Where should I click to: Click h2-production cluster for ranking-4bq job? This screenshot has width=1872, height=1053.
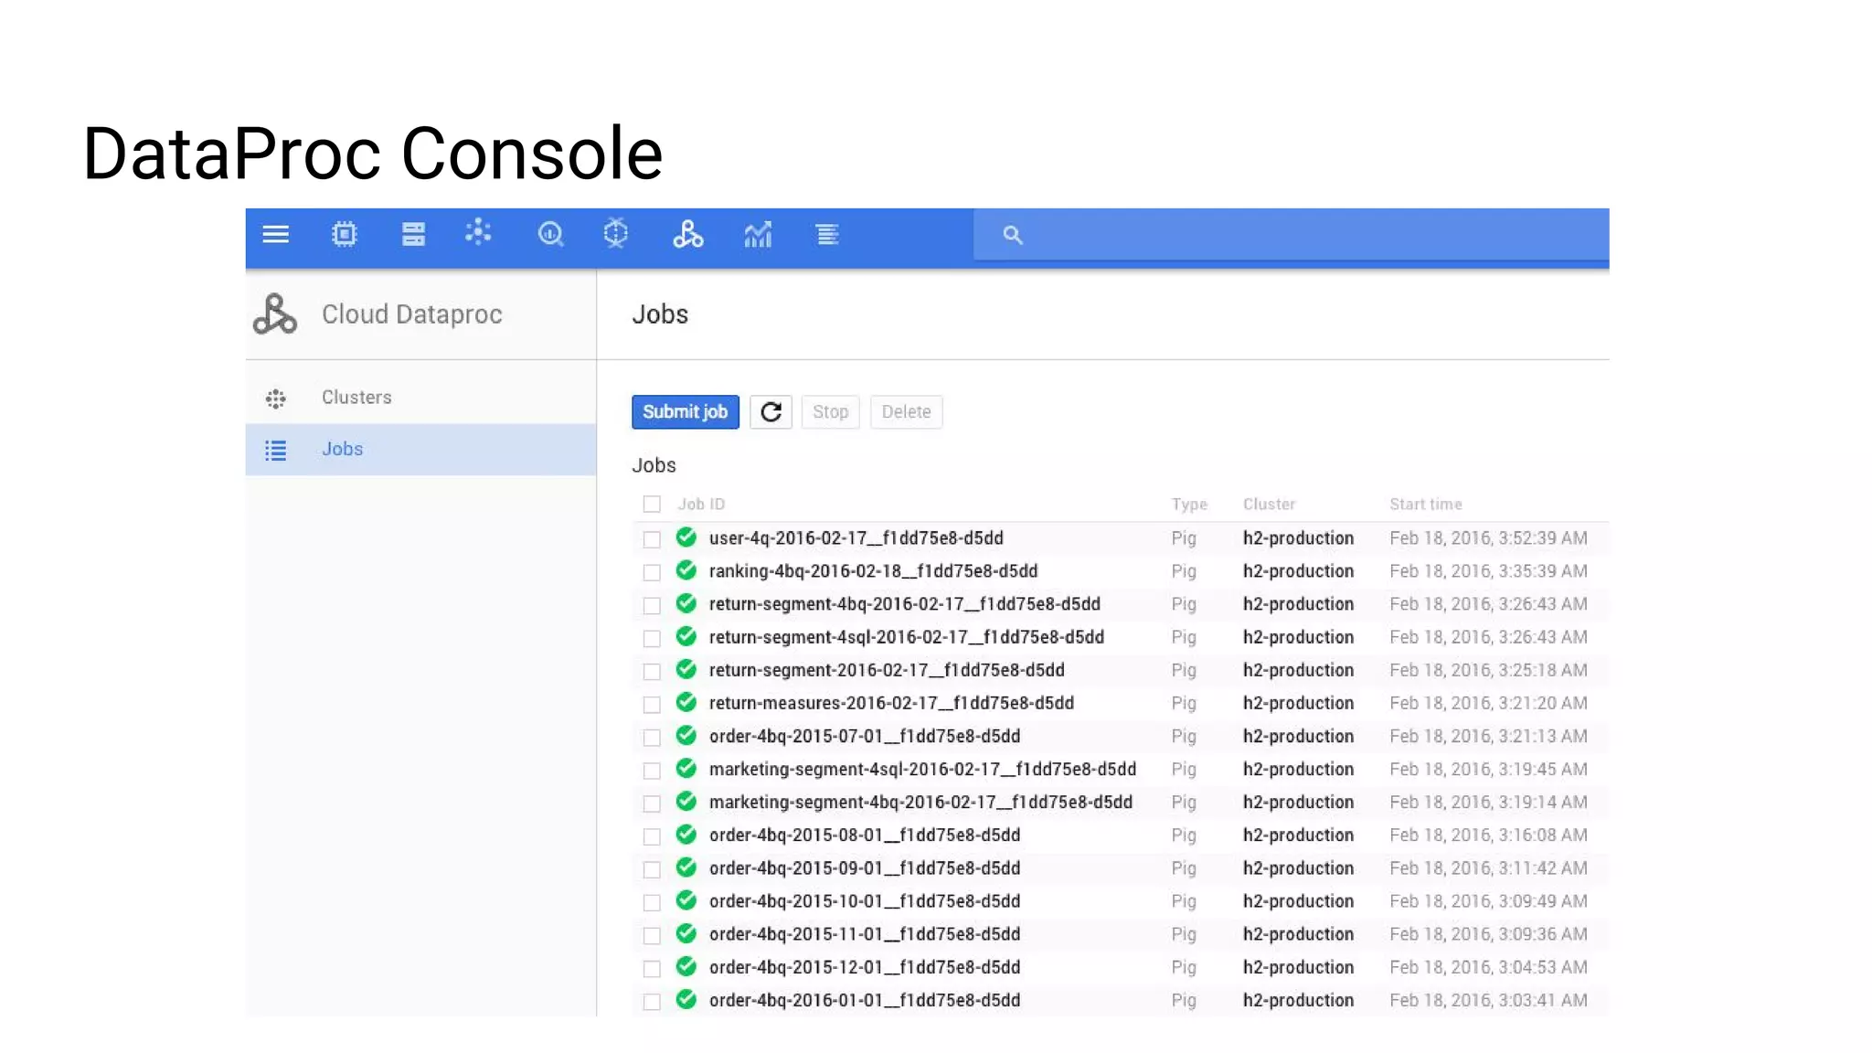coord(1298,571)
